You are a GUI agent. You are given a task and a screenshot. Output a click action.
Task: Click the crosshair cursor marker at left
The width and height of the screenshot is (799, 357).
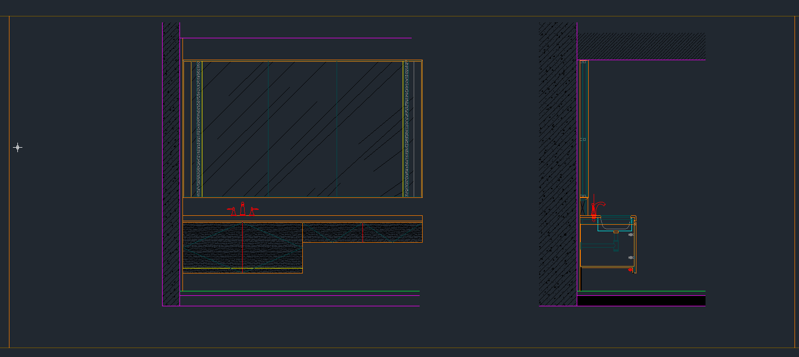tap(18, 147)
